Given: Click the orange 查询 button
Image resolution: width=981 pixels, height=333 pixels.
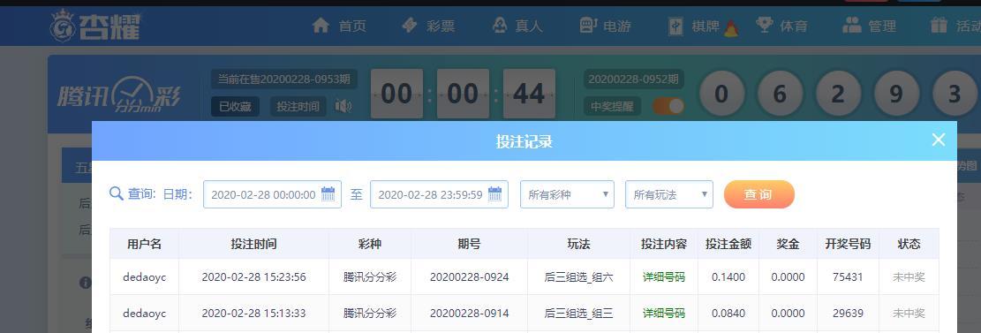Looking at the screenshot, I should tap(758, 194).
